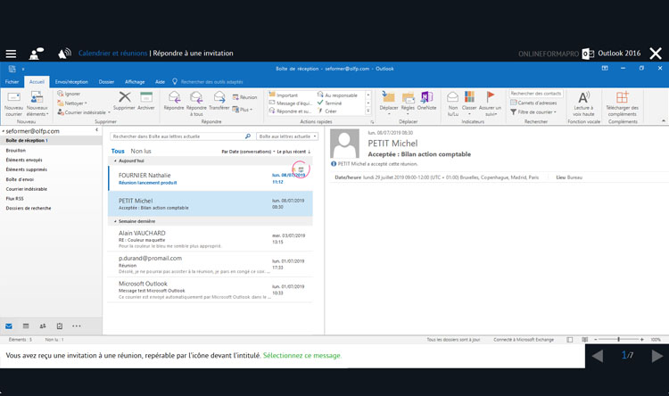Select the Créer quick action

tap(326, 111)
